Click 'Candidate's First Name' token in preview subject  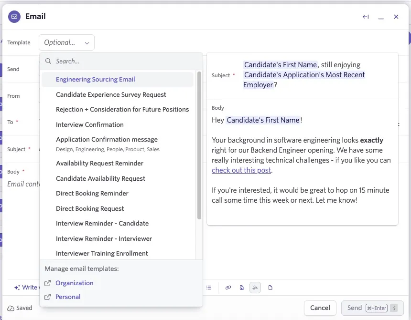[x=281, y=65]
